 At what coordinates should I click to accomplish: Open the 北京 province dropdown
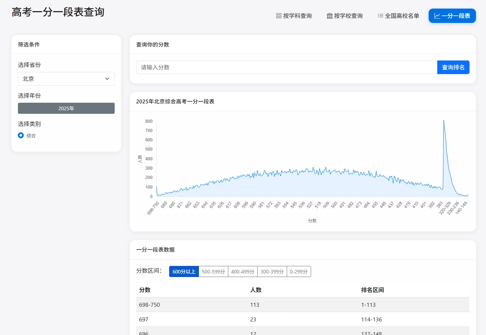coord(66,79)
